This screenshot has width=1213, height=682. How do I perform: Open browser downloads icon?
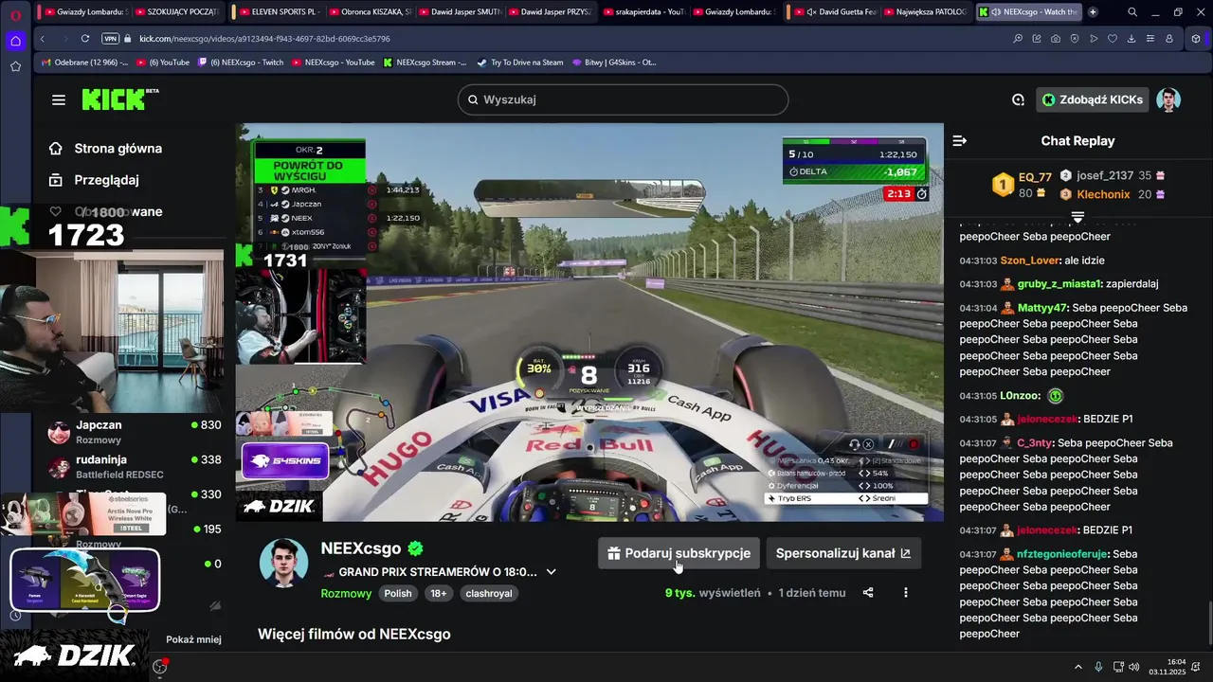click(x=1132, y=39)
